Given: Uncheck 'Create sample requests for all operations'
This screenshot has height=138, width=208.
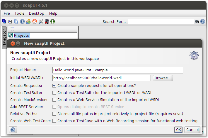Looking at the screenshot, I should 54,86.
